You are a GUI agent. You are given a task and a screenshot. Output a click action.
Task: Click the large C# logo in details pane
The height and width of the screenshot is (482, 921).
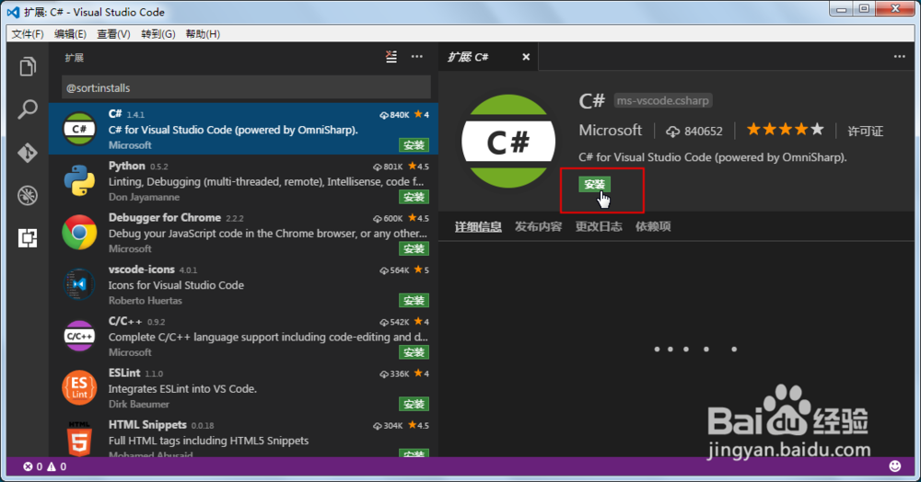click(x=508, y=142)
